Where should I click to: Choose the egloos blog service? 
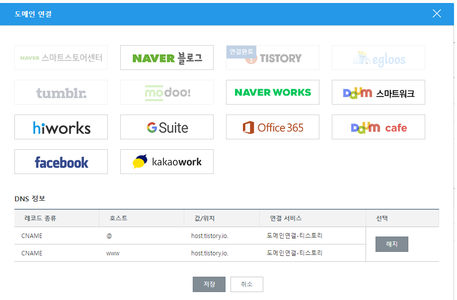(378, 58)
